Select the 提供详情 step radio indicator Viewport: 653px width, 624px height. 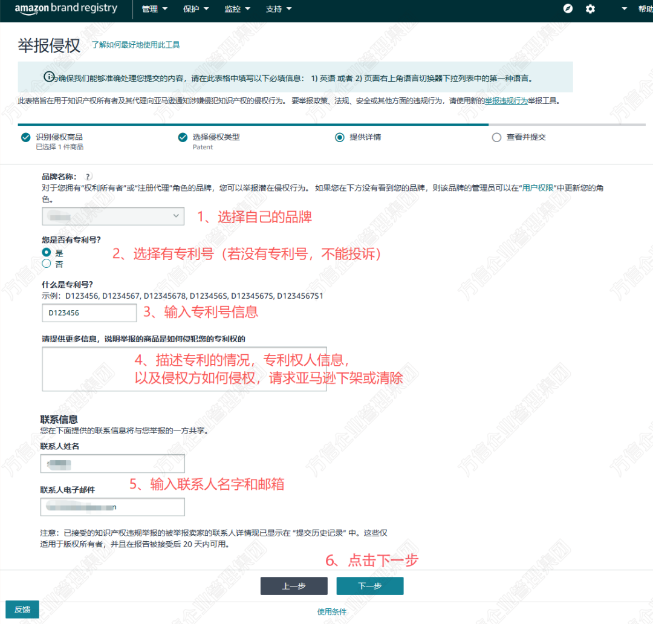coord(340,137)
